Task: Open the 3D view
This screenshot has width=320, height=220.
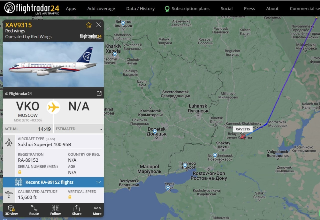Action: 11,210
